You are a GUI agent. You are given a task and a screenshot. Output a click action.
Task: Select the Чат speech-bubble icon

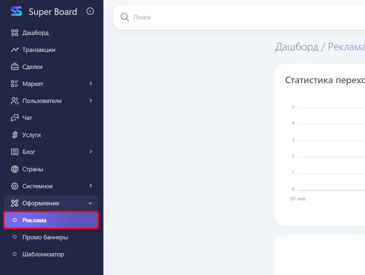tap(15, 118)
